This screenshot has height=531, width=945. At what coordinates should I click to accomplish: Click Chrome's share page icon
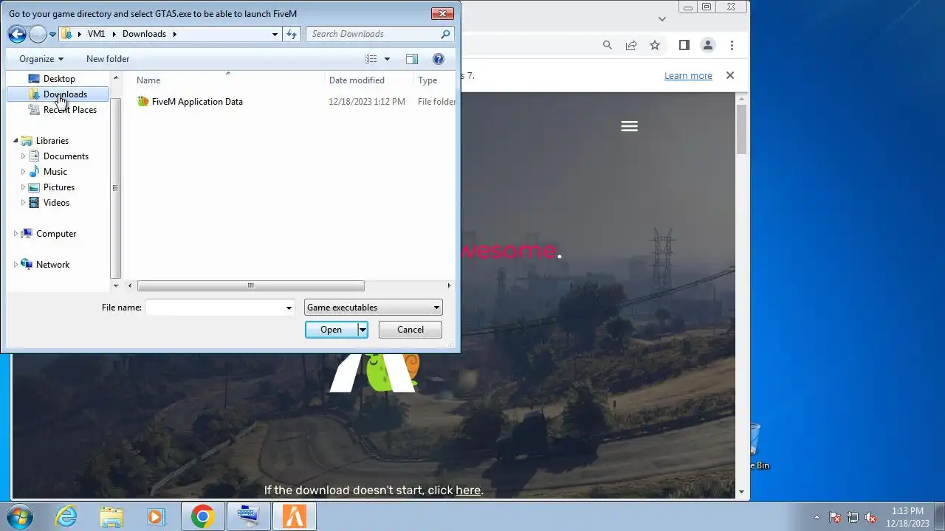click(631, 46)
